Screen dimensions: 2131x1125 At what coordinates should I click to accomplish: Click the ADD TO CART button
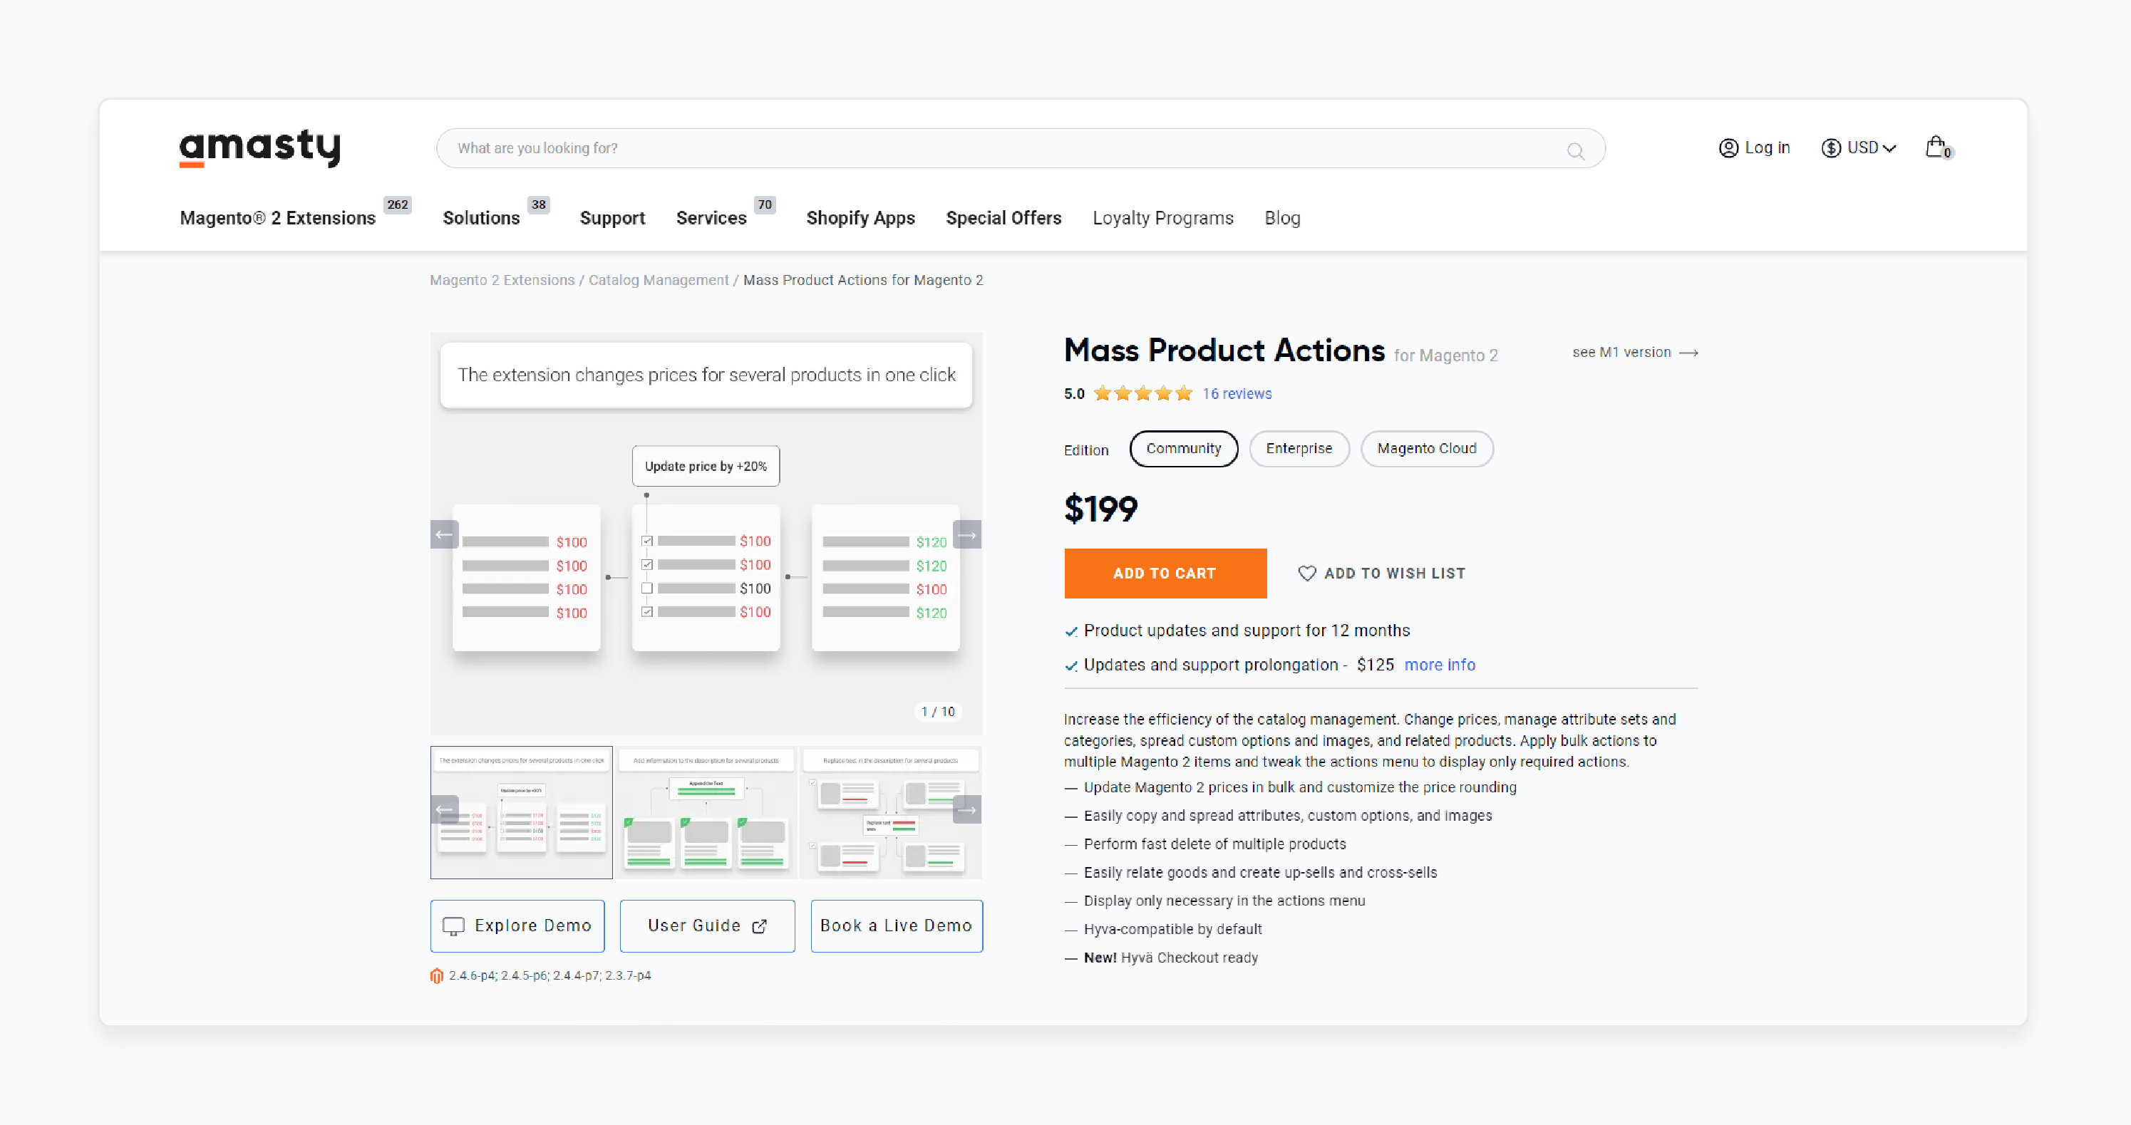tap(1165, 574)
